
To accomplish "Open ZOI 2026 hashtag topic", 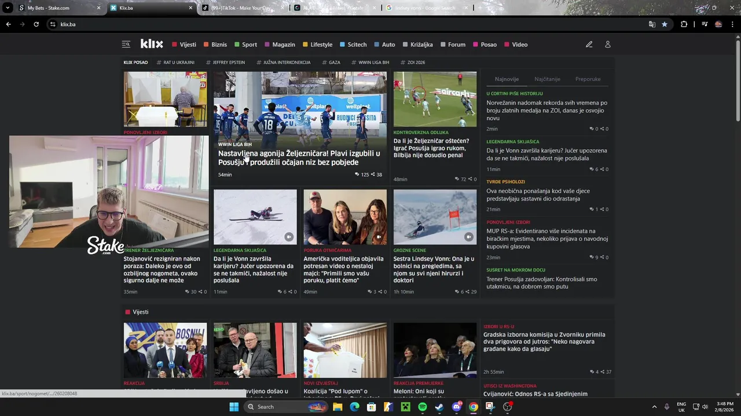I will (413, 62).
